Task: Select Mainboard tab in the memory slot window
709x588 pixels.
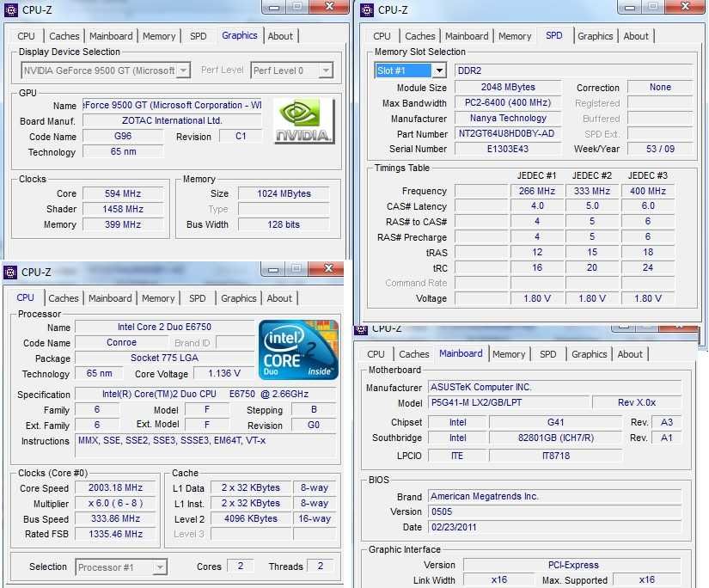Action: point(468,36)
